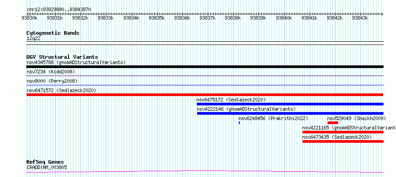Select the 93836k ruler tick label
Screen dimensions: 396x177
pyautogui.click(x=182, y=18)
